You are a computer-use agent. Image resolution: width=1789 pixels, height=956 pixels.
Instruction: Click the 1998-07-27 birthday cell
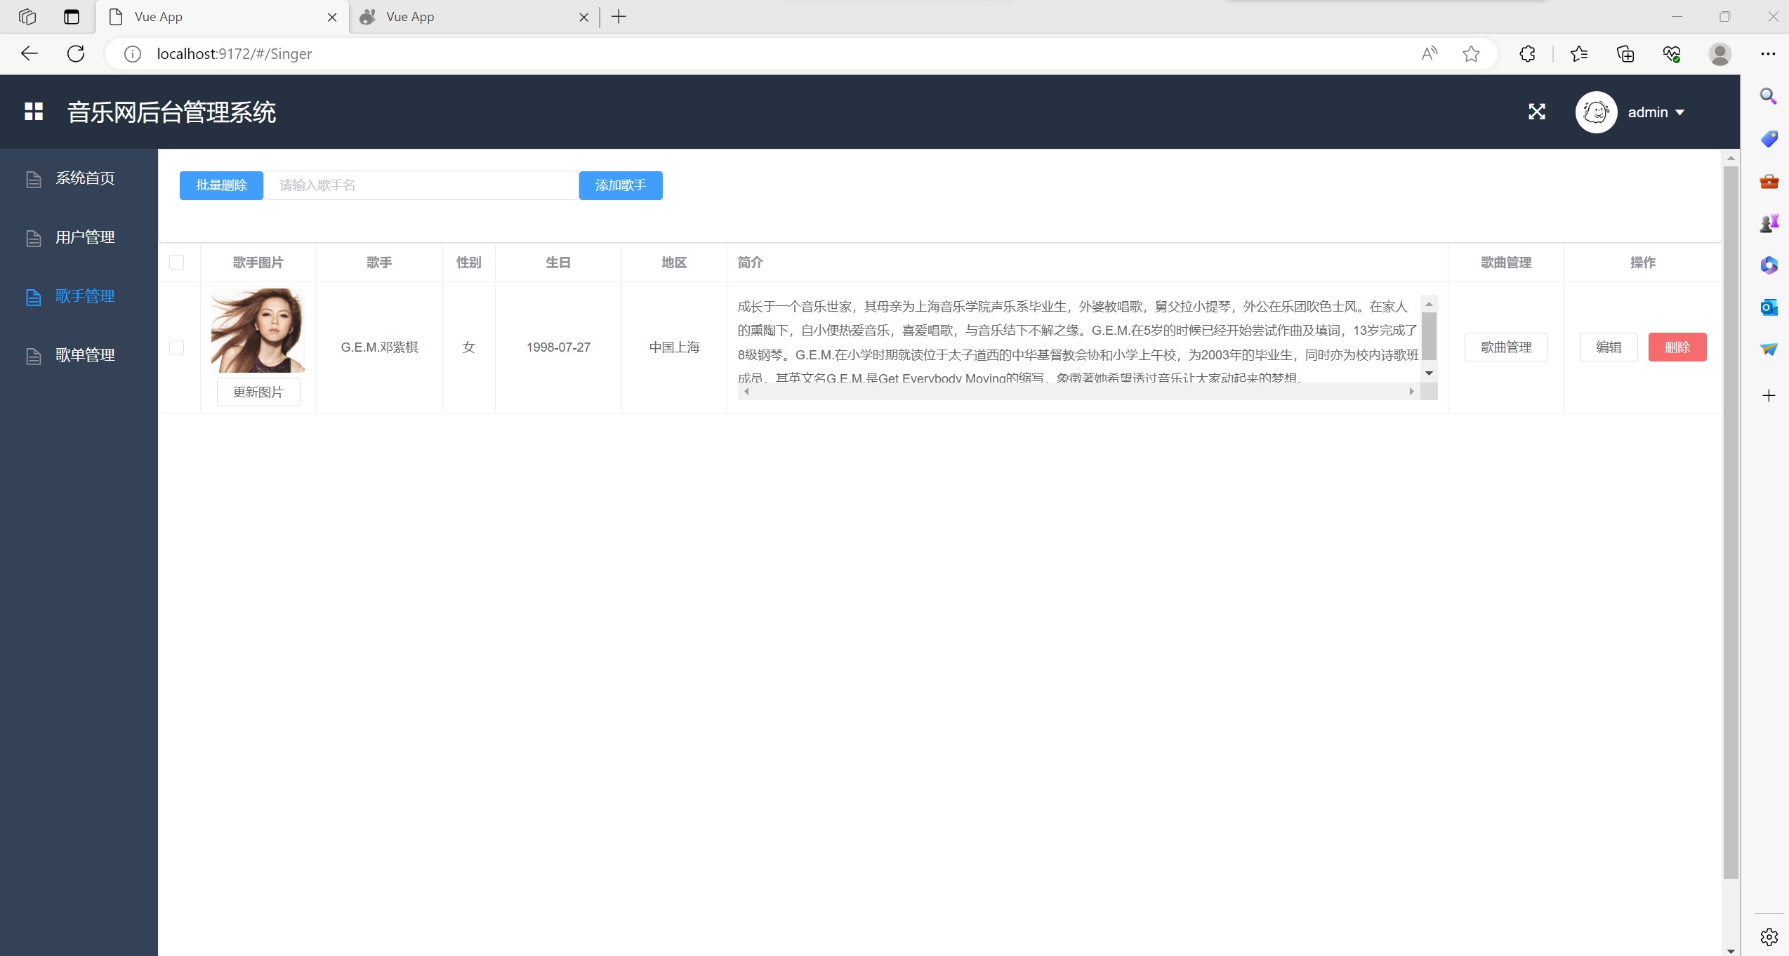[558, 347]
